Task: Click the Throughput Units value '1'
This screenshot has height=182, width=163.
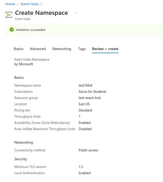Action: 79,116
